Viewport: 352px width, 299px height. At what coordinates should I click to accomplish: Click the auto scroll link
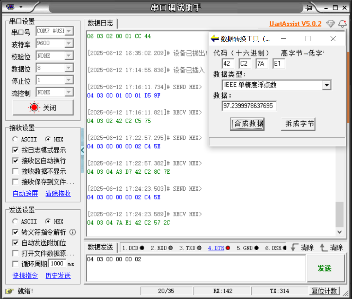(25, 193)
